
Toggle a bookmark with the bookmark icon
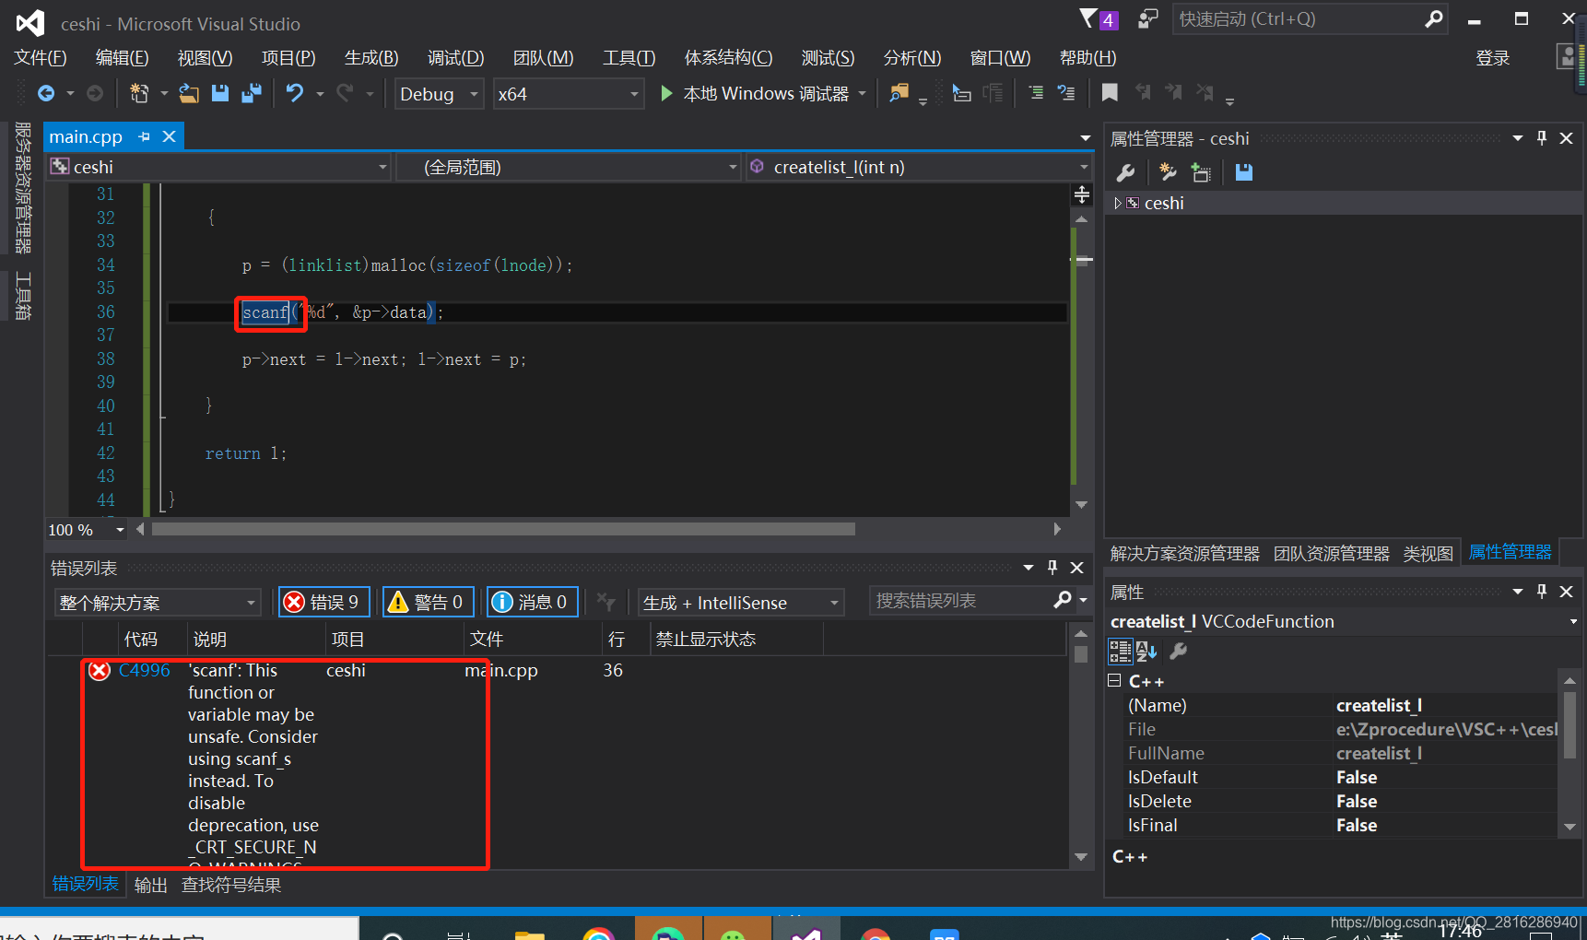(1110, 93)
